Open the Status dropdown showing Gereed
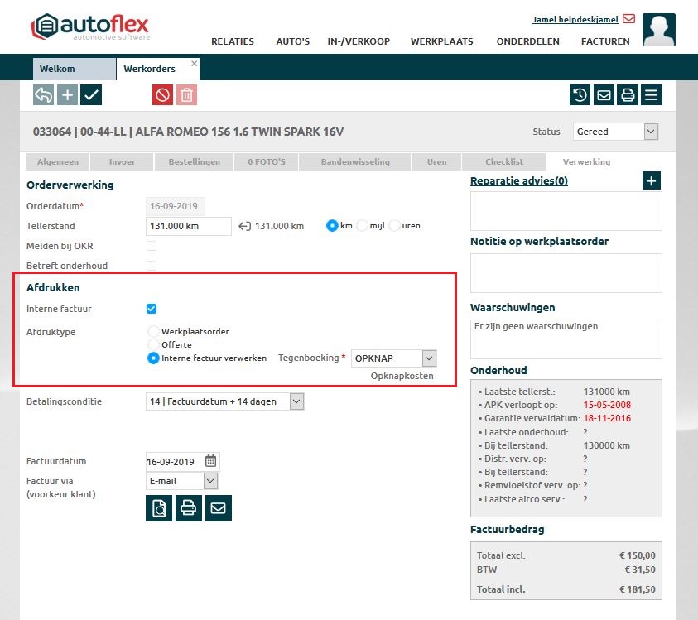This screenshot has width=698, height=620. (615, 132)
